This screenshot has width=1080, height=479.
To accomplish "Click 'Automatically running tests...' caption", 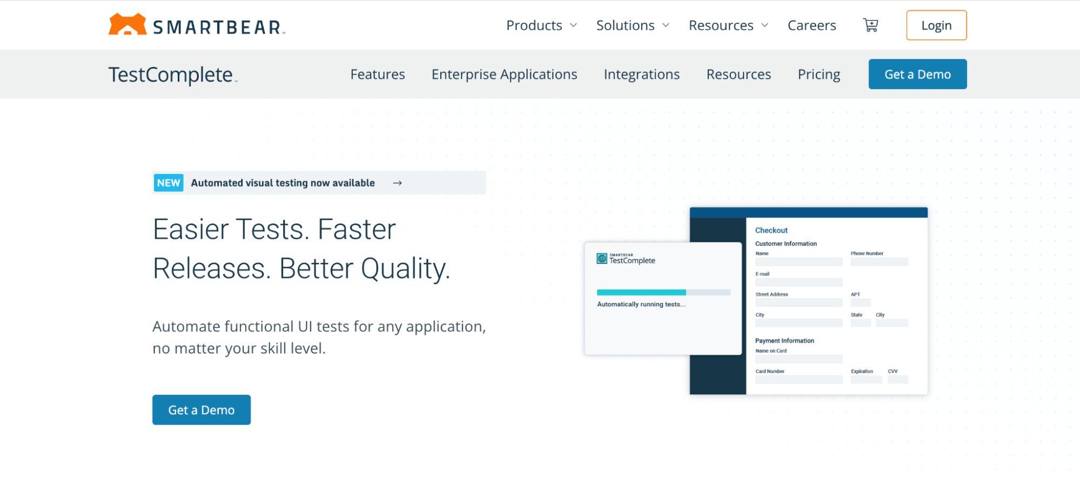I will pos(641,305).
